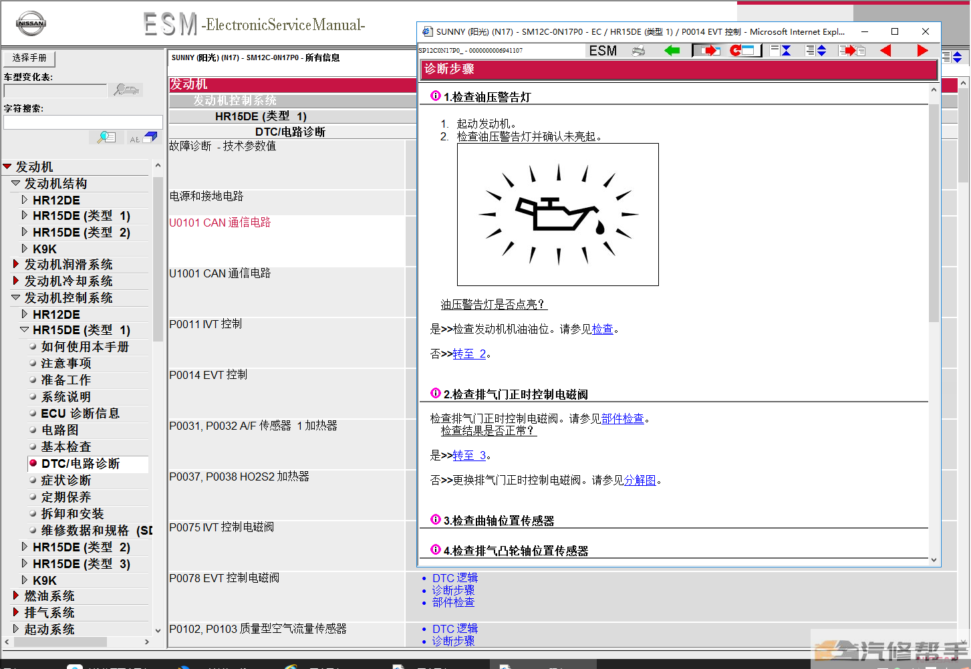Screen dimensions: 971x669
Task: Collapse the 发动机结构 tree node
Action: point(16,183)
